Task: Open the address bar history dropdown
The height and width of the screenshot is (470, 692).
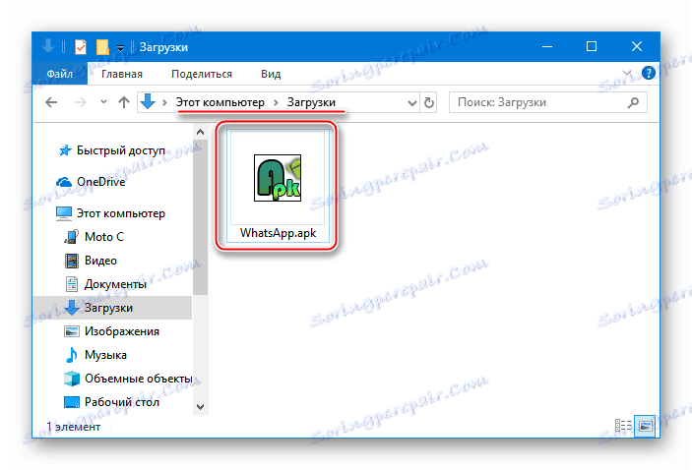Action: pos(411,102)
